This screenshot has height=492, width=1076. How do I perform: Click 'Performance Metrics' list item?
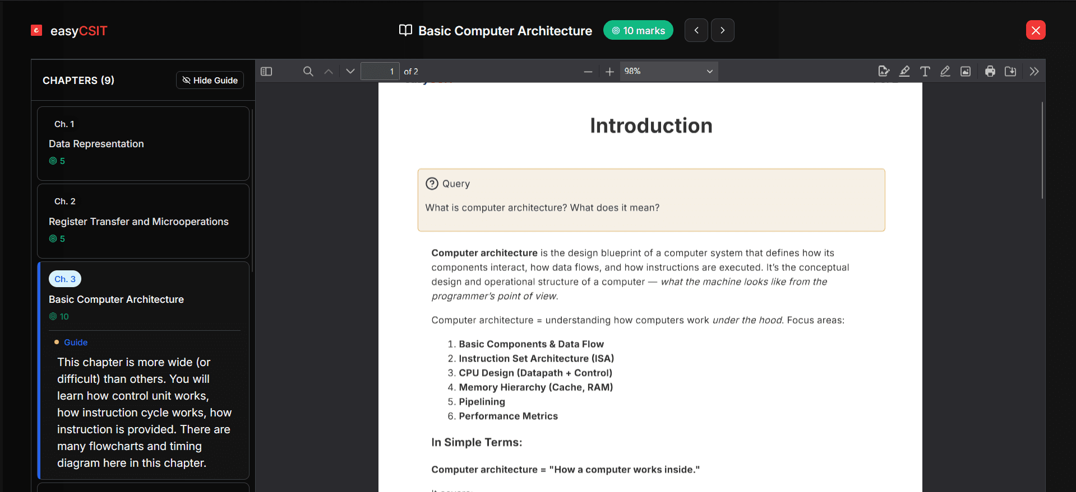click(509, 416)
